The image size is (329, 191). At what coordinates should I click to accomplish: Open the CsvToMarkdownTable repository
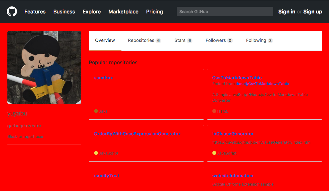coord(237,78)
